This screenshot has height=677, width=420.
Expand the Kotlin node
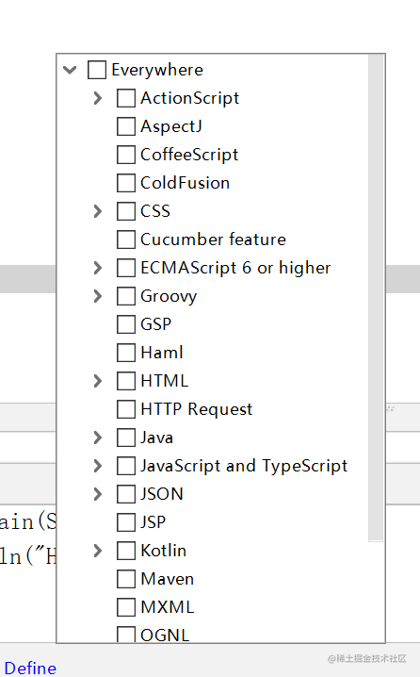point(98,551)
